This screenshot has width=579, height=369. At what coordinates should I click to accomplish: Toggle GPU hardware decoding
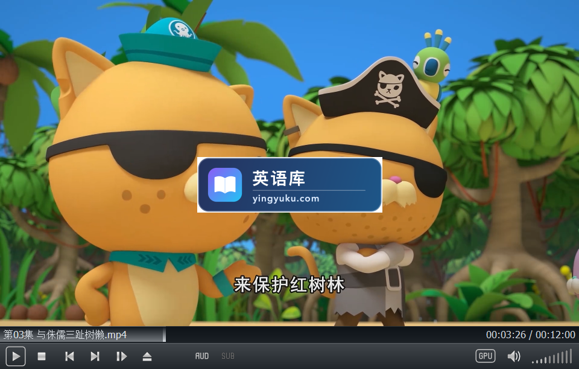coord(485,356)
